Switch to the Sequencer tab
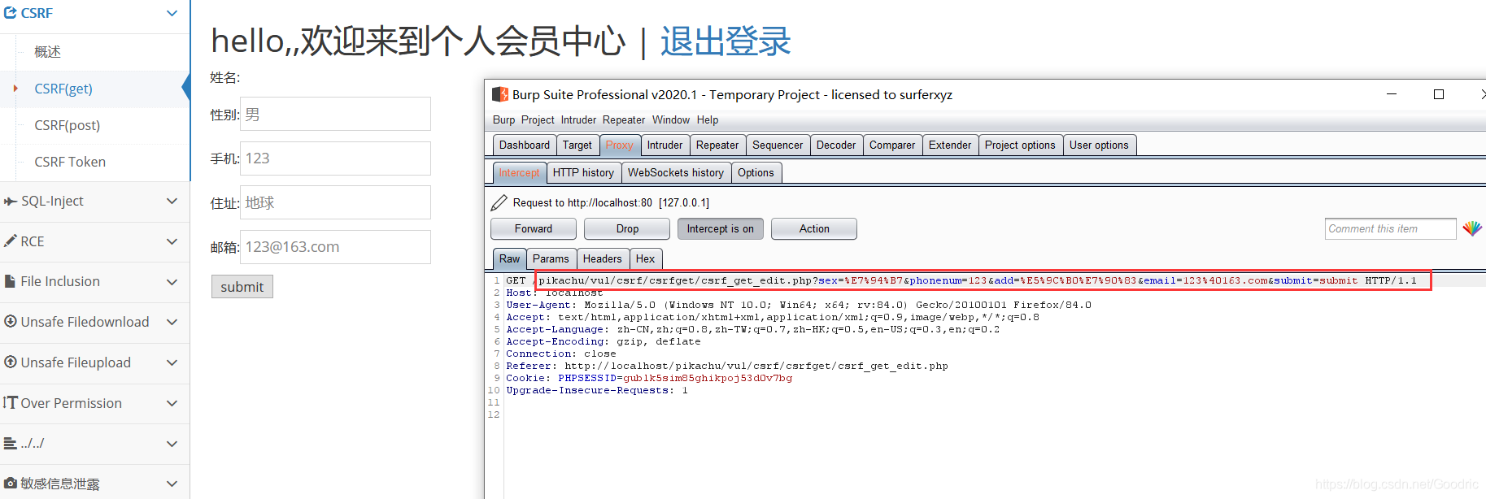The width and height of the screenshot is (1486, 499). [778, 145]
